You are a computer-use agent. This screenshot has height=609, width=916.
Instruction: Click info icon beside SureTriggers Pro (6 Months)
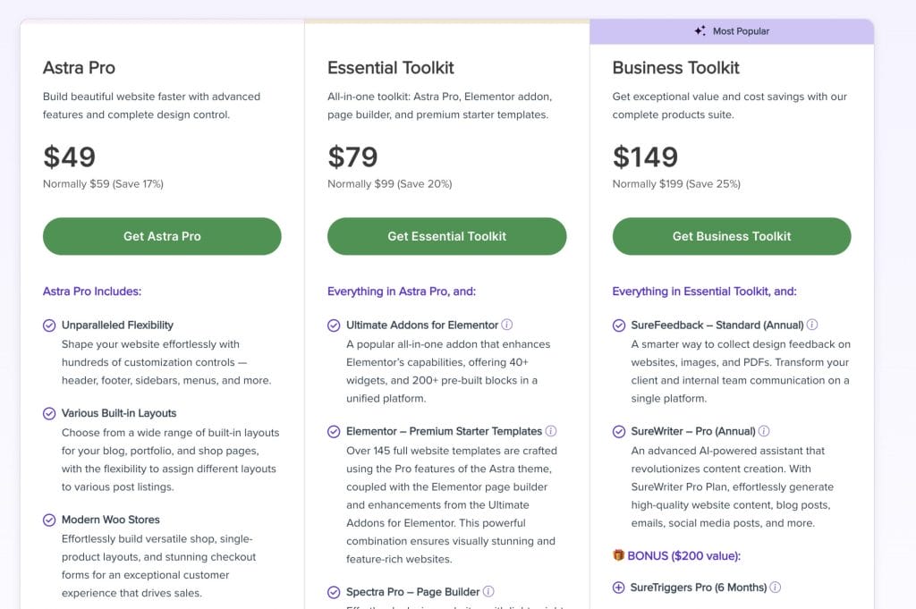tap(776, 588)
